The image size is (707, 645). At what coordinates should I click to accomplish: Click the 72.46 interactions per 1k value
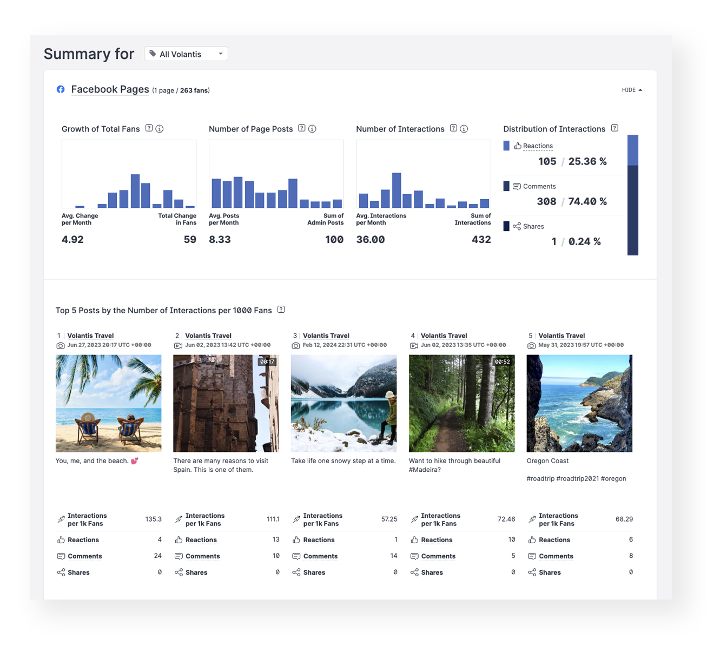[506, 519]
